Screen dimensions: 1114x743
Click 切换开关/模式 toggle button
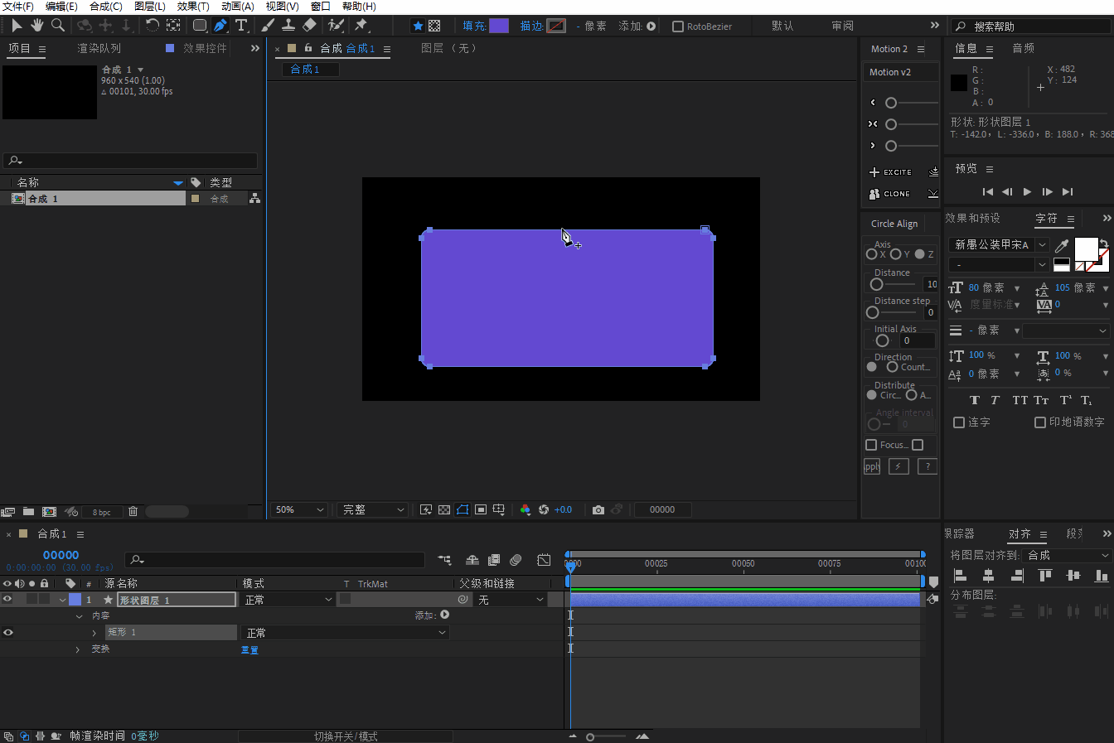(x=346, y=736)
